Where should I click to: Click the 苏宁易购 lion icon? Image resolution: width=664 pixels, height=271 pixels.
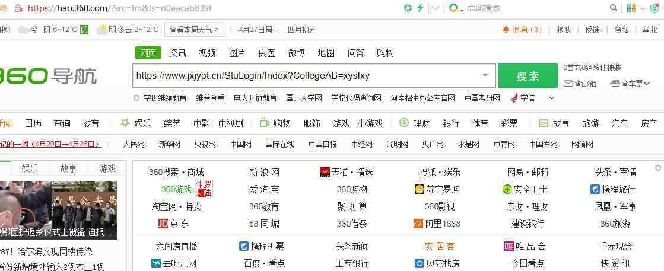pos(420,189)
